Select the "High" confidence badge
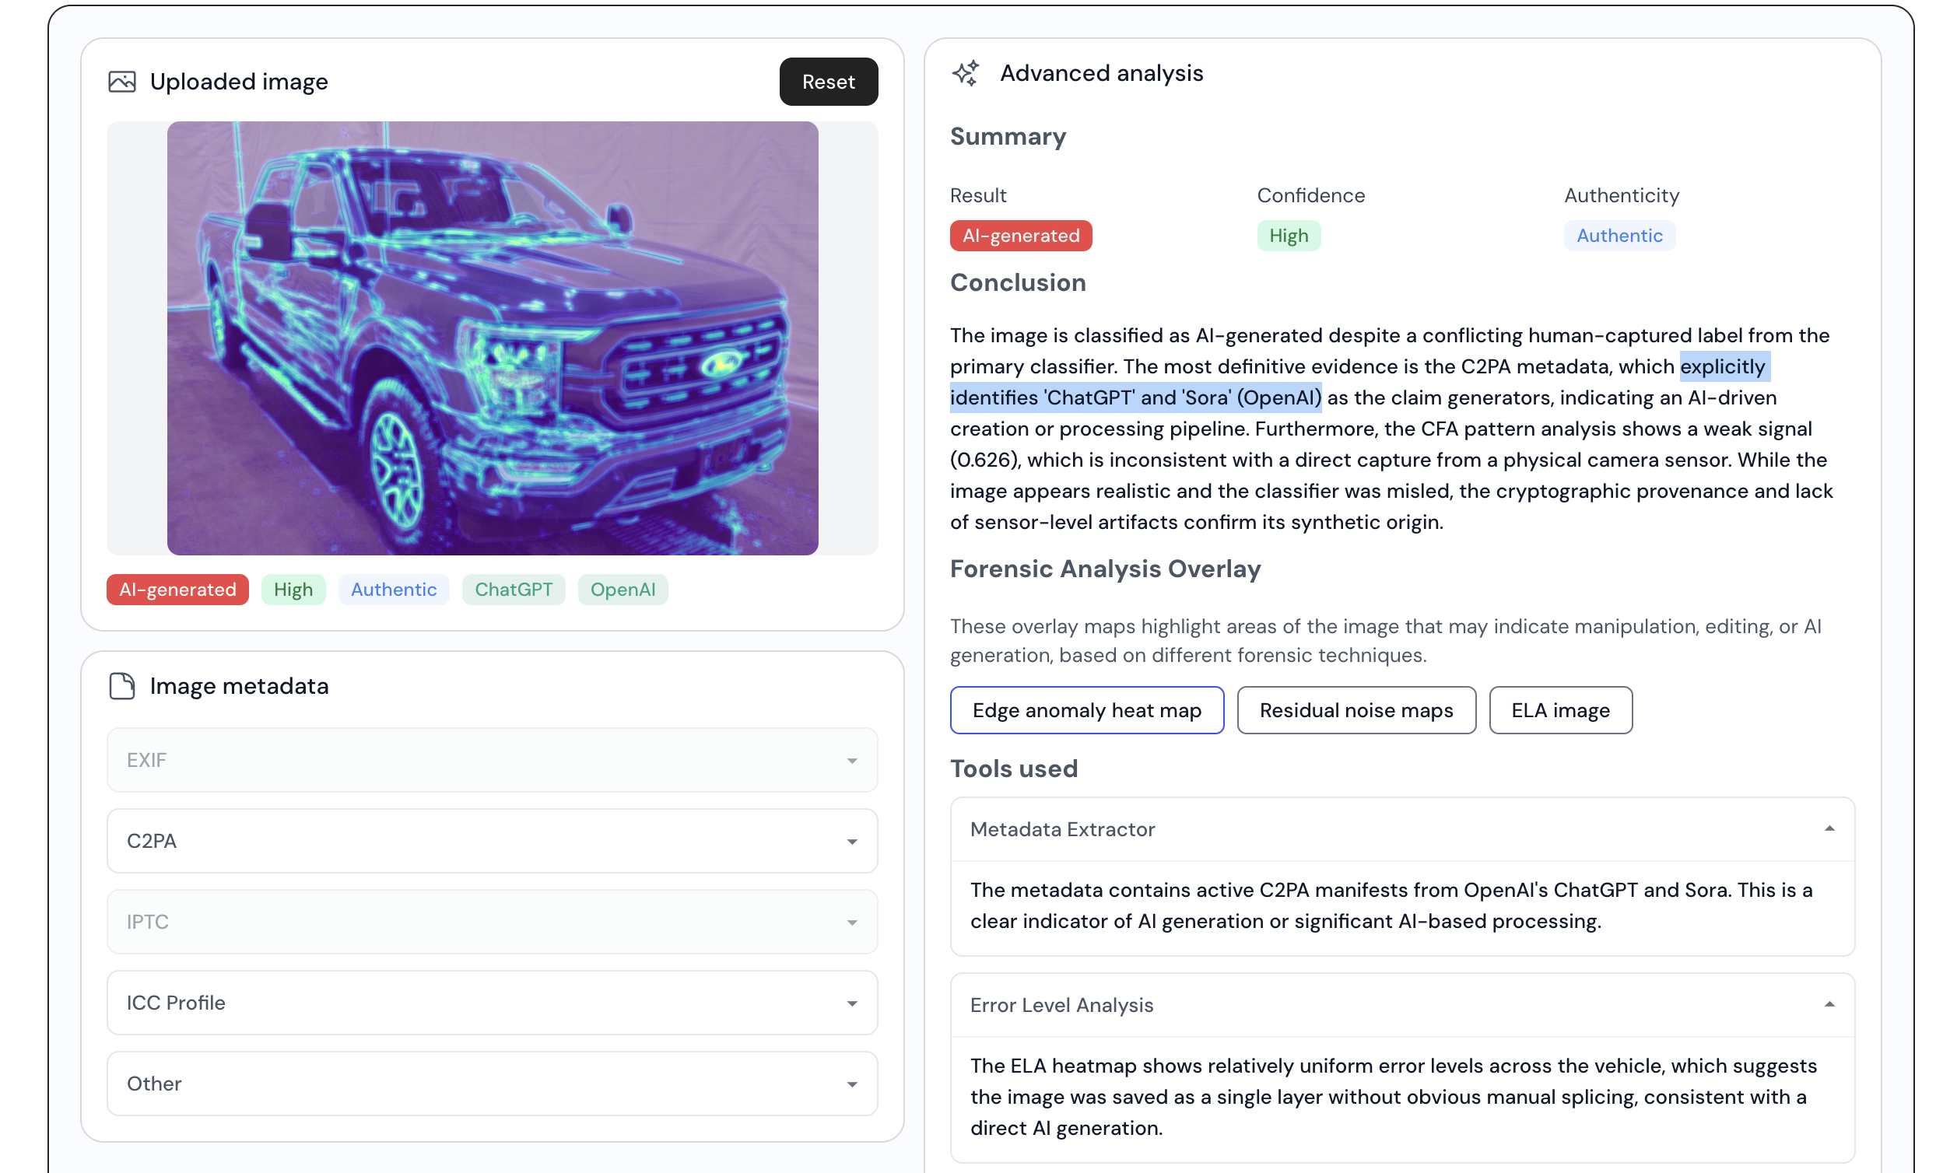Image resolution: width=1936 pixels, height=1173 pixels. [1289, 235]
